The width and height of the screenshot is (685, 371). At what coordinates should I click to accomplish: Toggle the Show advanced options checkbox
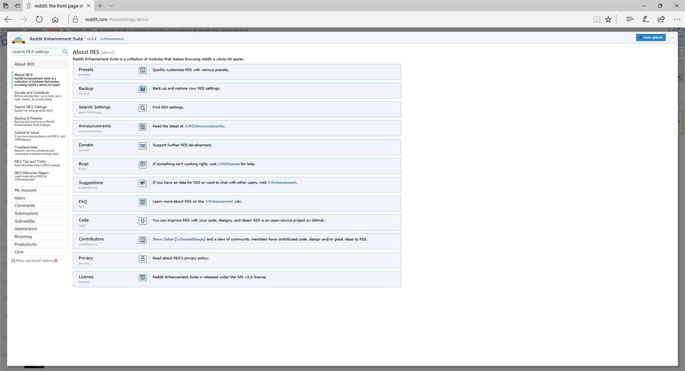[13, 261]
